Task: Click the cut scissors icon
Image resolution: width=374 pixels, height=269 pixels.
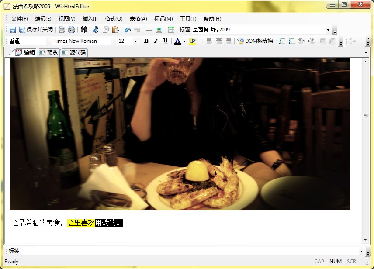Action: pos(96,30)
